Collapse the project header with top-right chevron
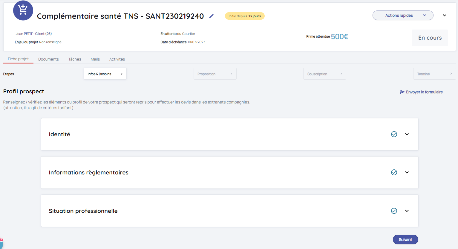 (445, 16)
